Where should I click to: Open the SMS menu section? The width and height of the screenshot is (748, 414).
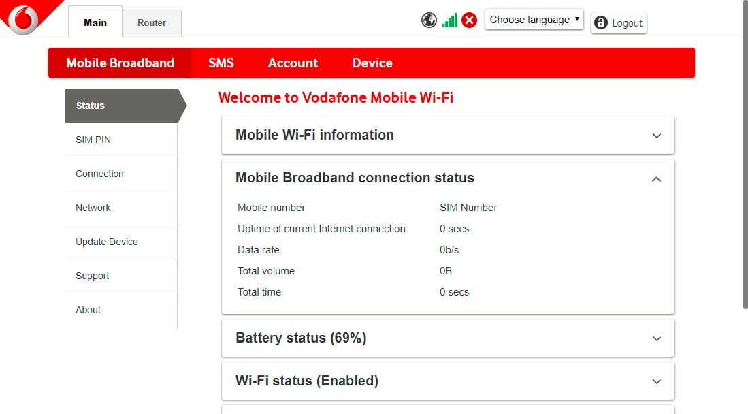click(x=221, y=63)
